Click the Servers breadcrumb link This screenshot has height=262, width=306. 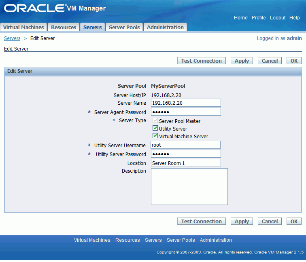click(12, 38)
